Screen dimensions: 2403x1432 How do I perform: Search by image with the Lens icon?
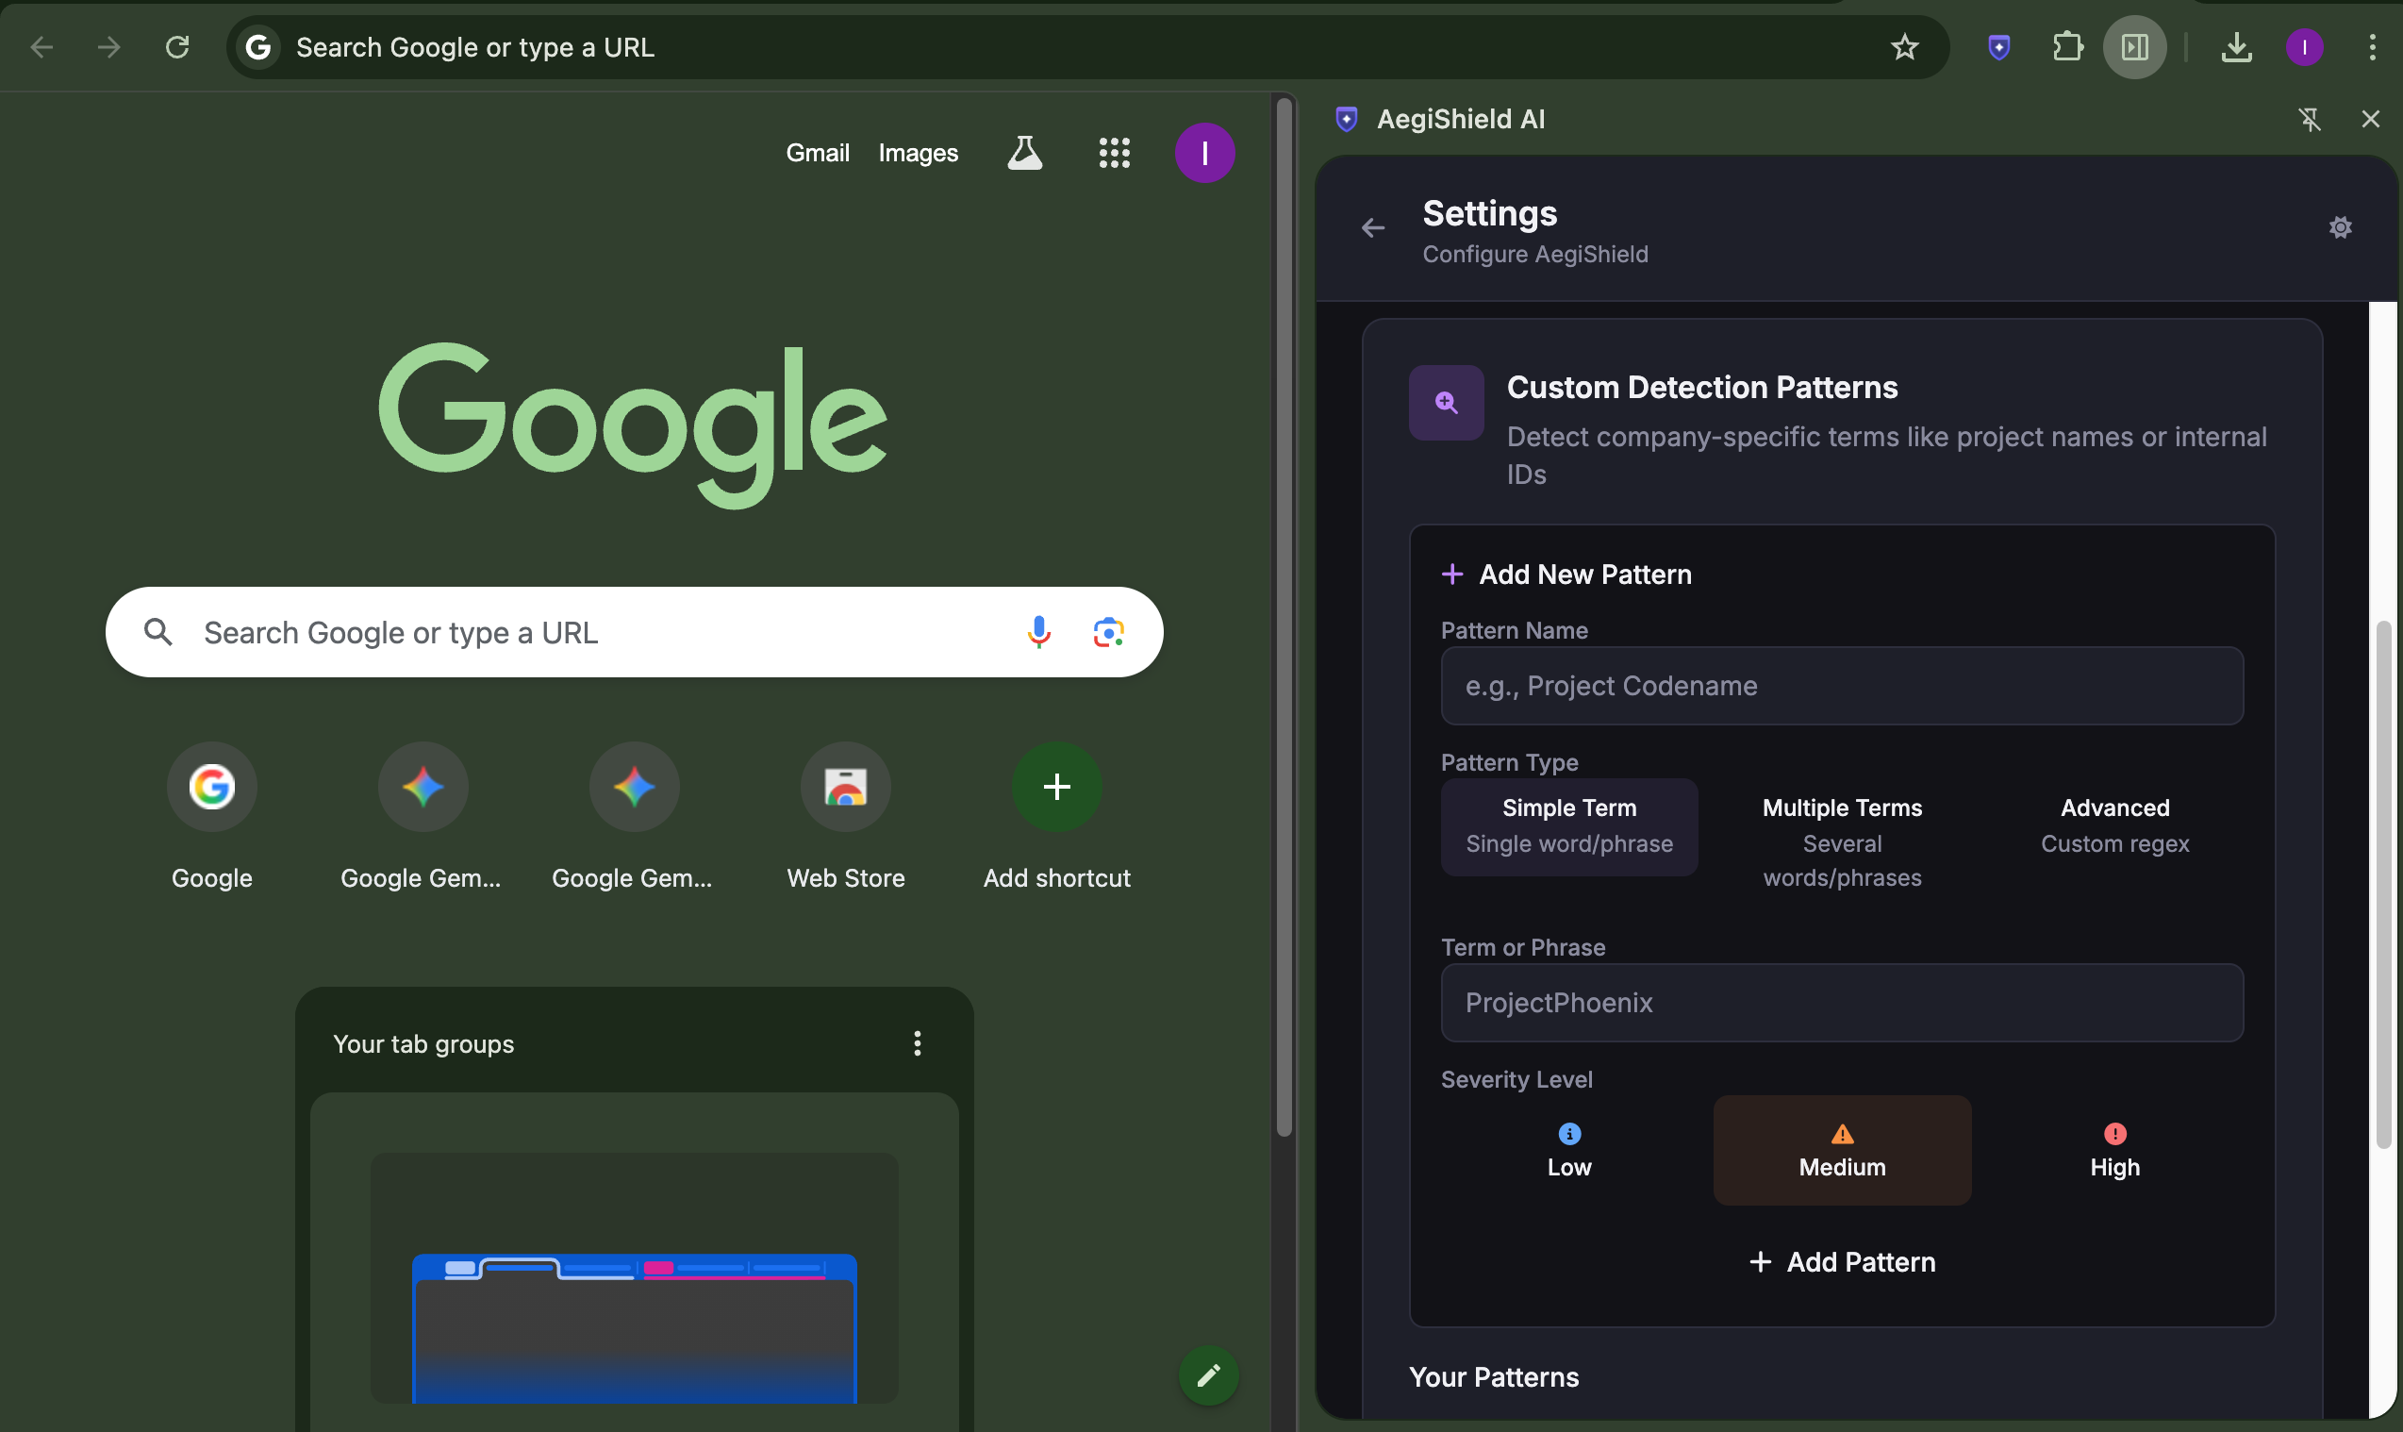pos(1108,632)
